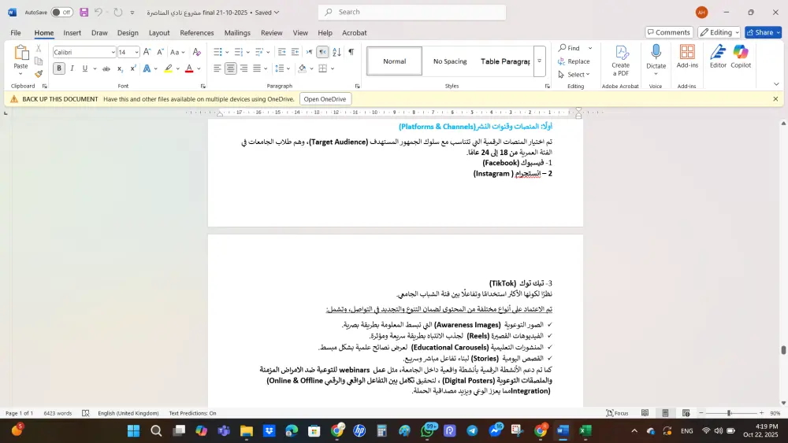The width and height of the screenshot is (788, 443).
Task: Open Shading paint bucket
Action: (302, 68)
